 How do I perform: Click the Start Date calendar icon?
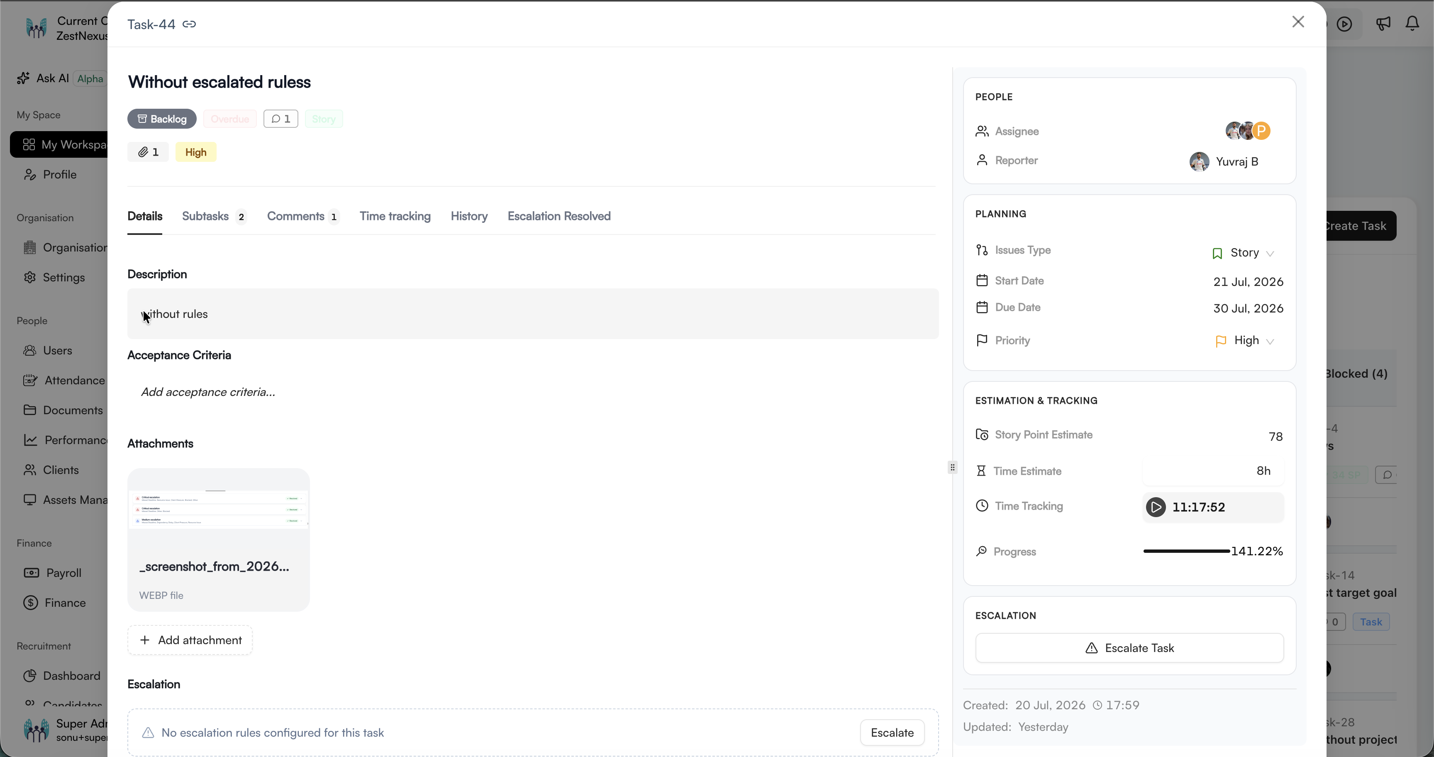pyautogui.click(x=982, y=281)
